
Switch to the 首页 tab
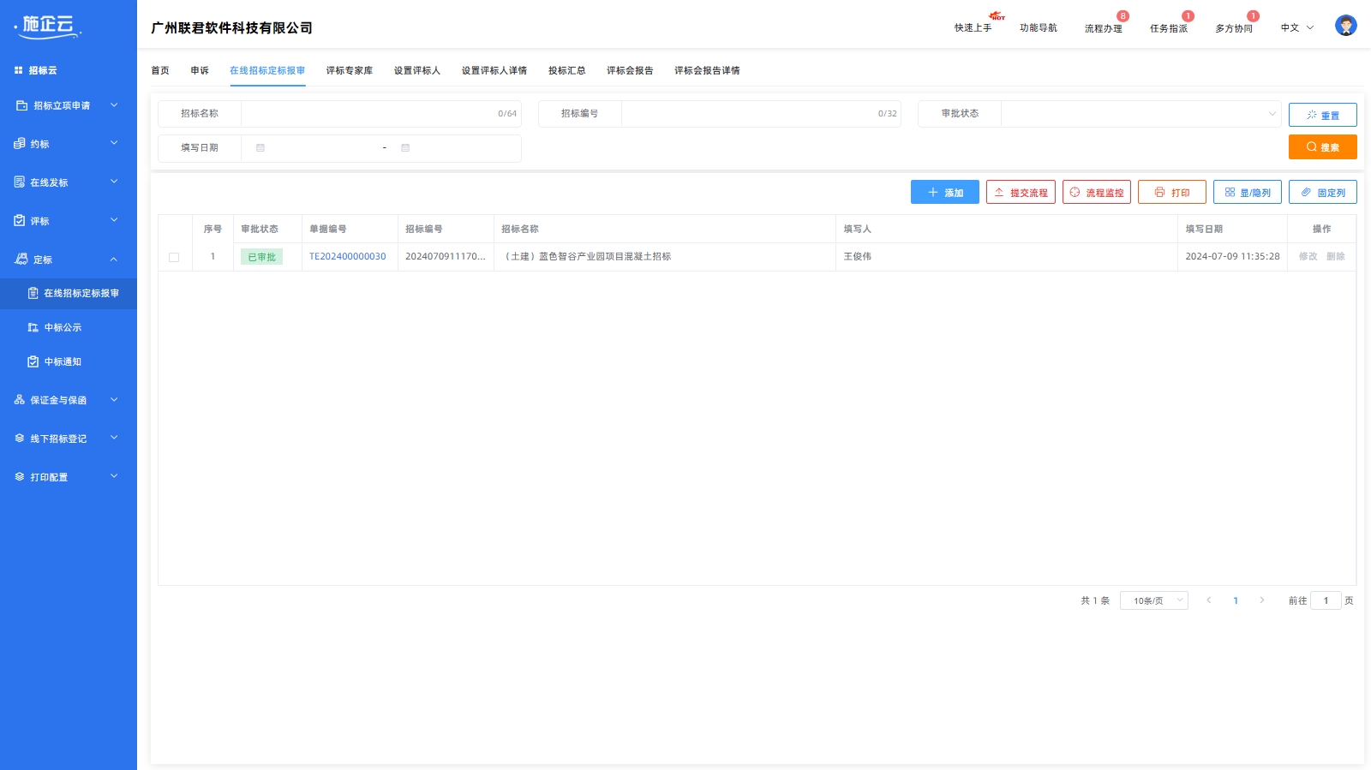[160, 70]
